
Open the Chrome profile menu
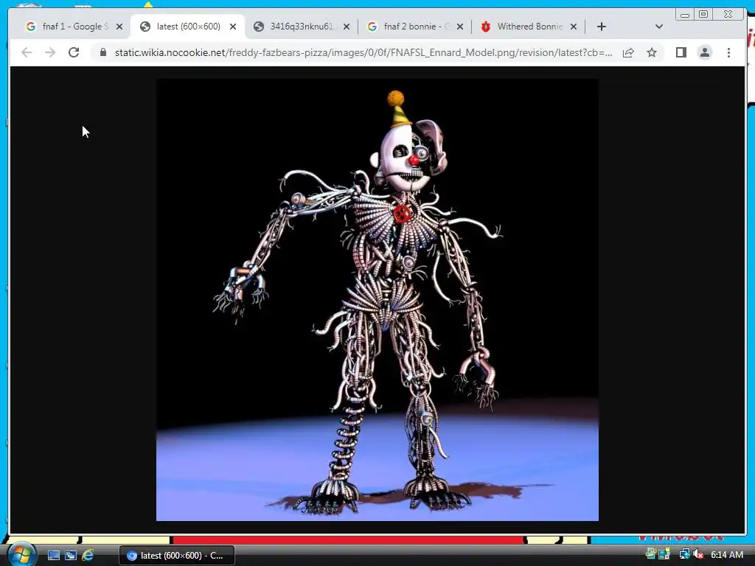tap(704, 52)
